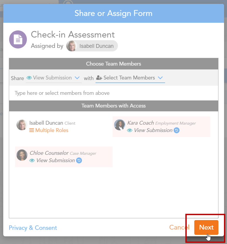227x244 pixels.
Task: Expand the Select Team Members dropdown
Action: click(130, 78)
